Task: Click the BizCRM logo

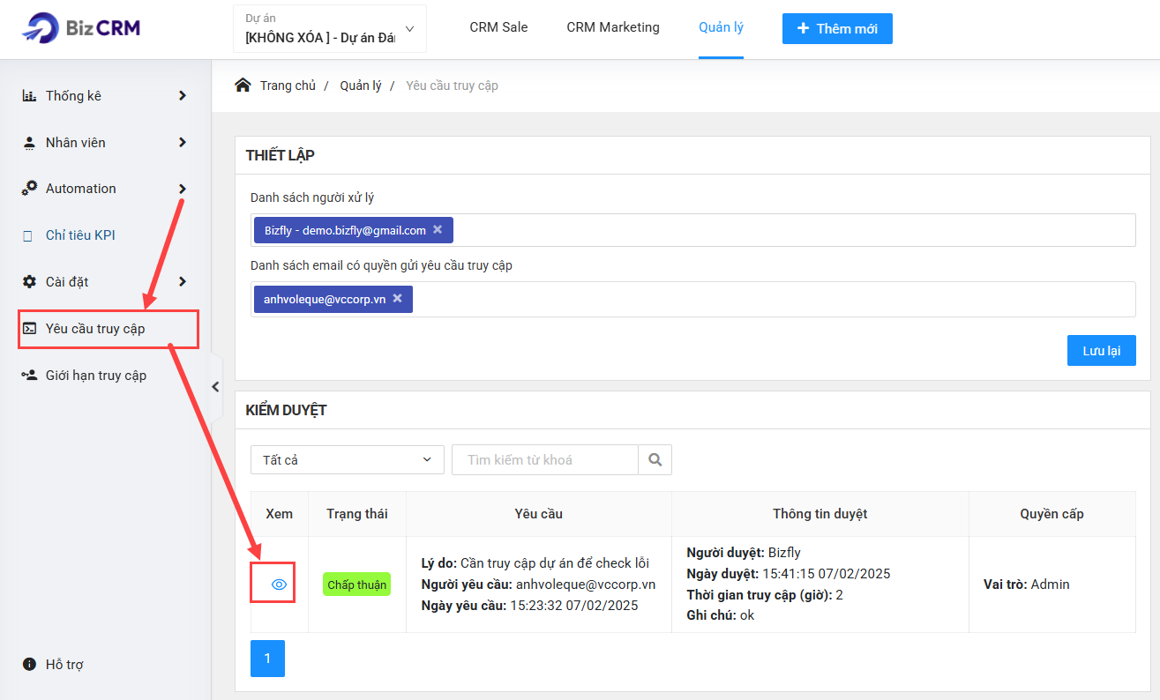Action: (x=81, y=28)
